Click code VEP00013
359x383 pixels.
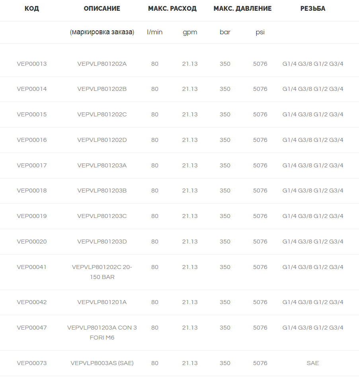tap(32, 64)
